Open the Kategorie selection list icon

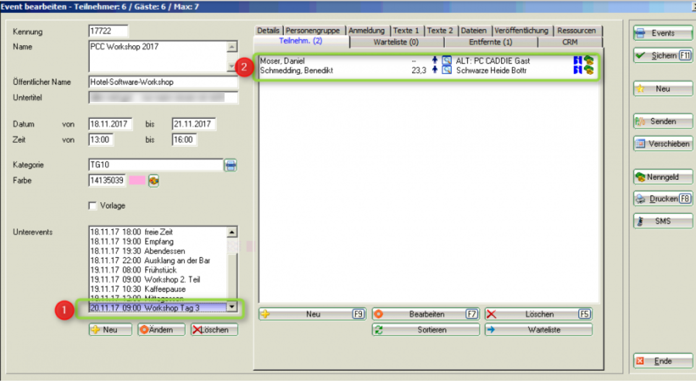click(230, 165)
